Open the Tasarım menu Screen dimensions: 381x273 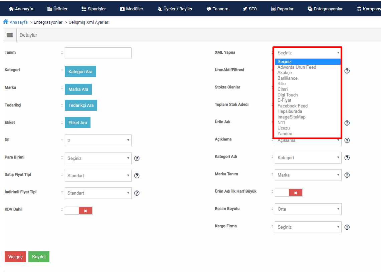(x=217, y=9)
